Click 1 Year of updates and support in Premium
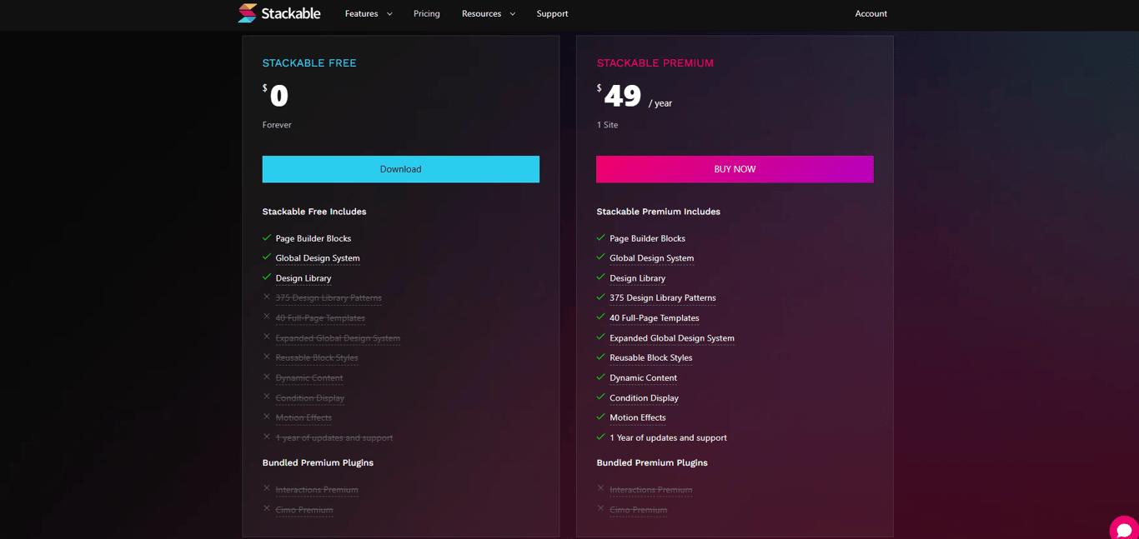 pyautogui.click(x=668, y=438)
